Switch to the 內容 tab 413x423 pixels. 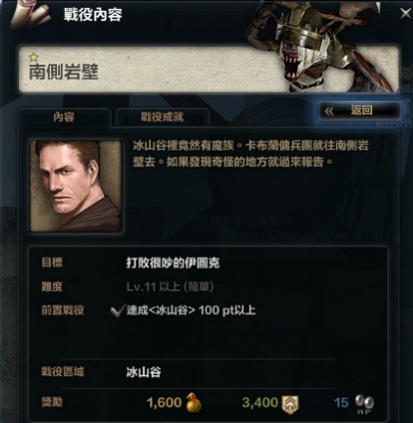coord(64,117)
